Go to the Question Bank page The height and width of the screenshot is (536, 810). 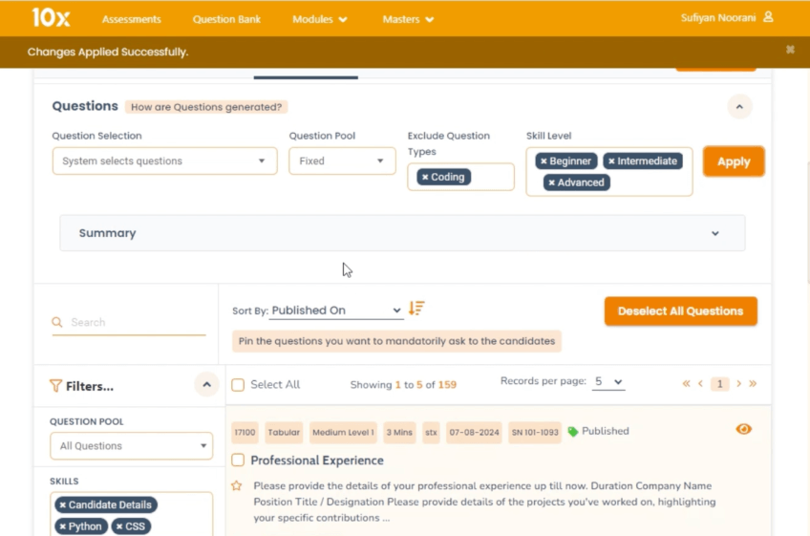click(227, 19)
